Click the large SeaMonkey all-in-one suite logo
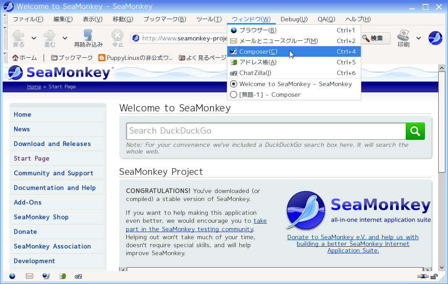The image size is (448, 284). [359, 210]
